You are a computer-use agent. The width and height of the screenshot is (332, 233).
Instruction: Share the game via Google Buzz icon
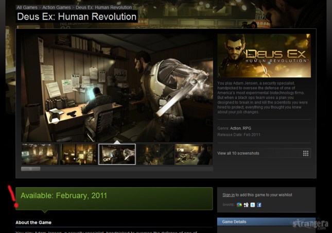pyautogui.click(x=239, y=205)
